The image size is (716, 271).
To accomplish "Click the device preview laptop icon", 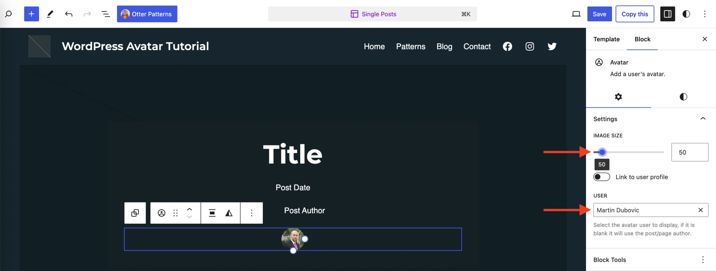I will (576, 14).
